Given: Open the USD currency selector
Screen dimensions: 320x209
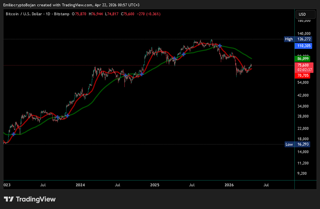Looking at the screenshot, I should pos(303,14).
